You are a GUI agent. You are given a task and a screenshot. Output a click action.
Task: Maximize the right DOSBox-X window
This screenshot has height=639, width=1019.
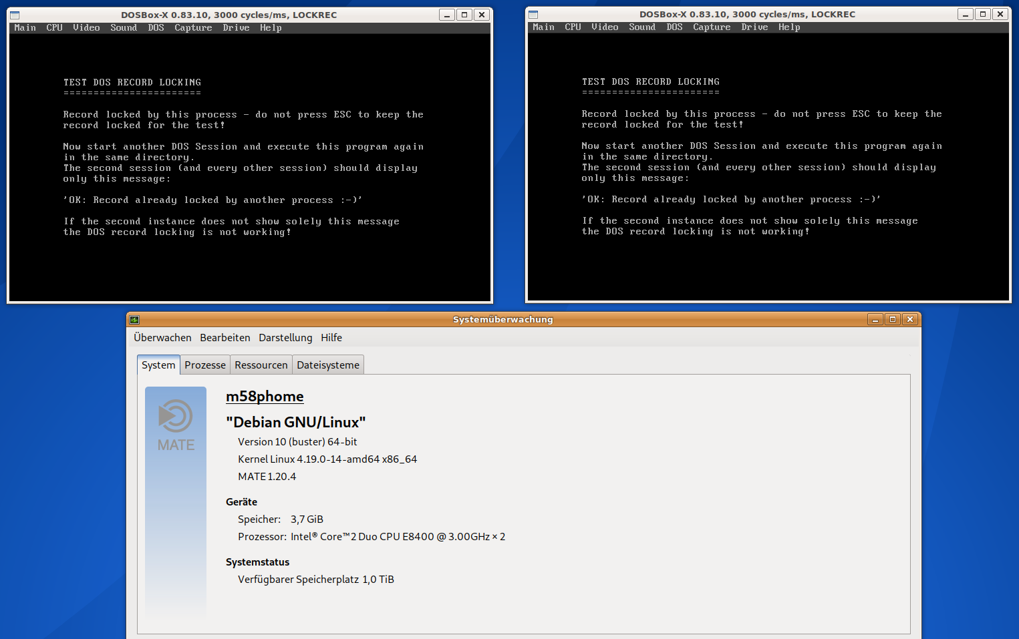(983, 14)
